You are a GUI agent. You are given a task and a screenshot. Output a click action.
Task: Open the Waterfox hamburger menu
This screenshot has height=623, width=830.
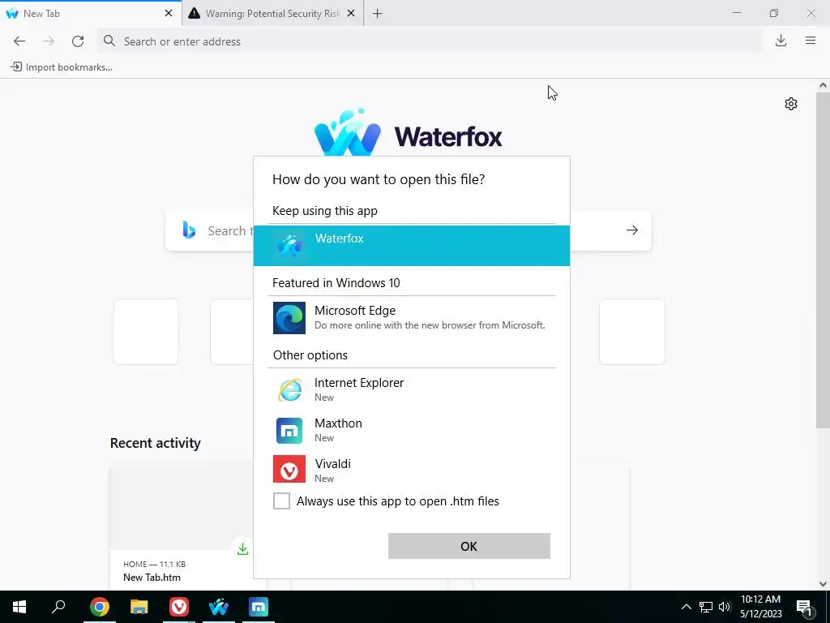(x=811, y=41)
